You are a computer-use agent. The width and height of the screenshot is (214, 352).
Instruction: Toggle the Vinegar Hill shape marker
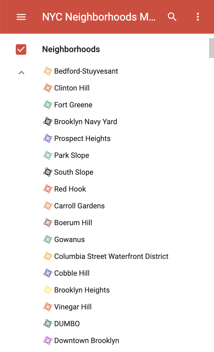pyautogui.click(x=48, y=307)
